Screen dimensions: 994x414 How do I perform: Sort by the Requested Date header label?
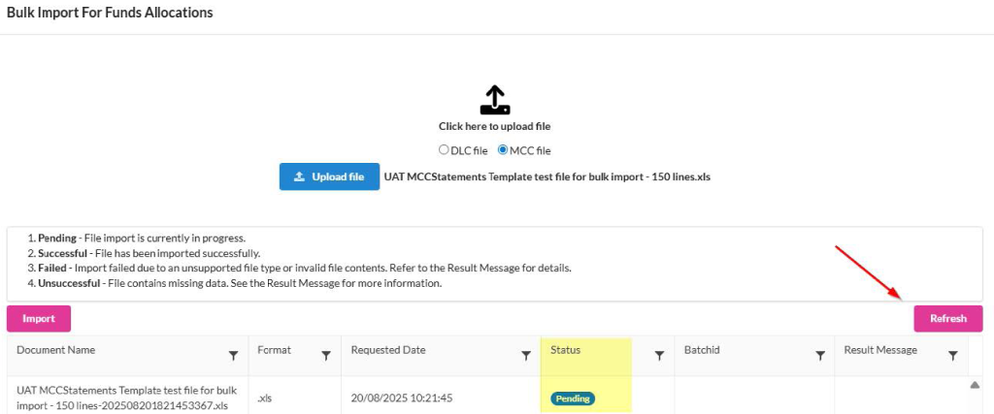coord(388,350)
